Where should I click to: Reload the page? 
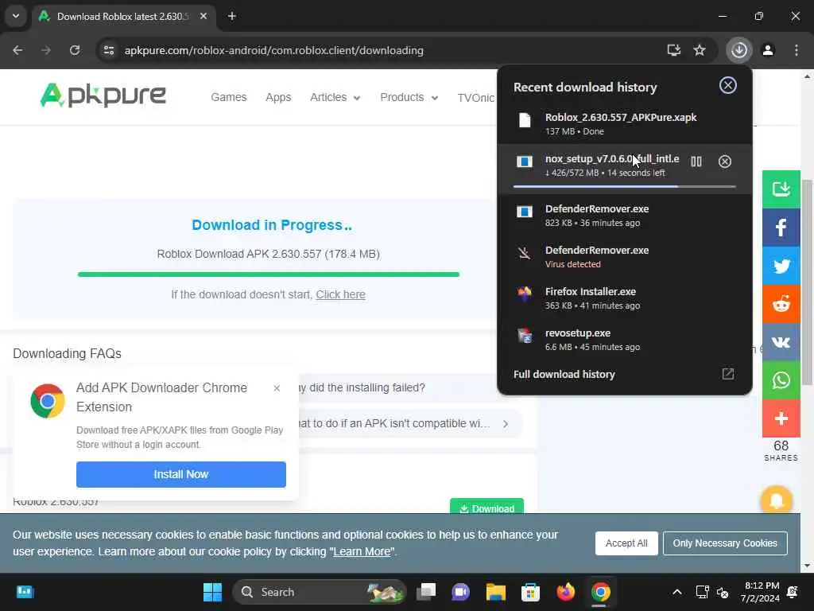(x=75, y=50)
